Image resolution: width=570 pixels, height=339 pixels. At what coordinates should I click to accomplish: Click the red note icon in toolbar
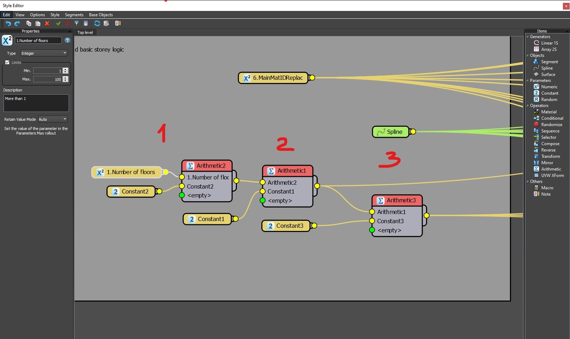[118, 24]
